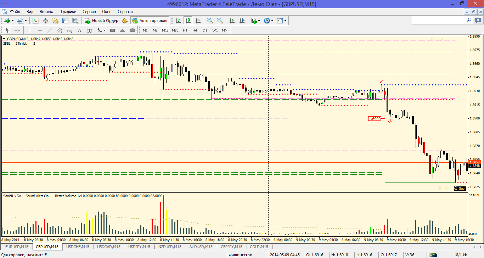Expand the Indicators dropdown arrow
Viewport: 484px width, 258px height.
tap(260, 21)
